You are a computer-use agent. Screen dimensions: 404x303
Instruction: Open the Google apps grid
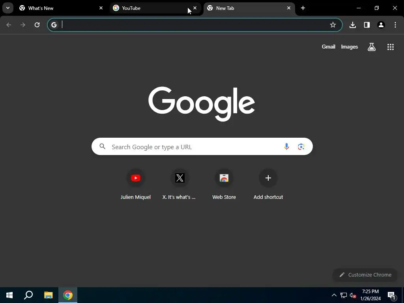391,47
